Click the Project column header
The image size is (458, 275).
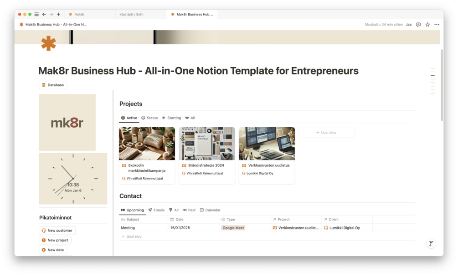pos(296,220)
